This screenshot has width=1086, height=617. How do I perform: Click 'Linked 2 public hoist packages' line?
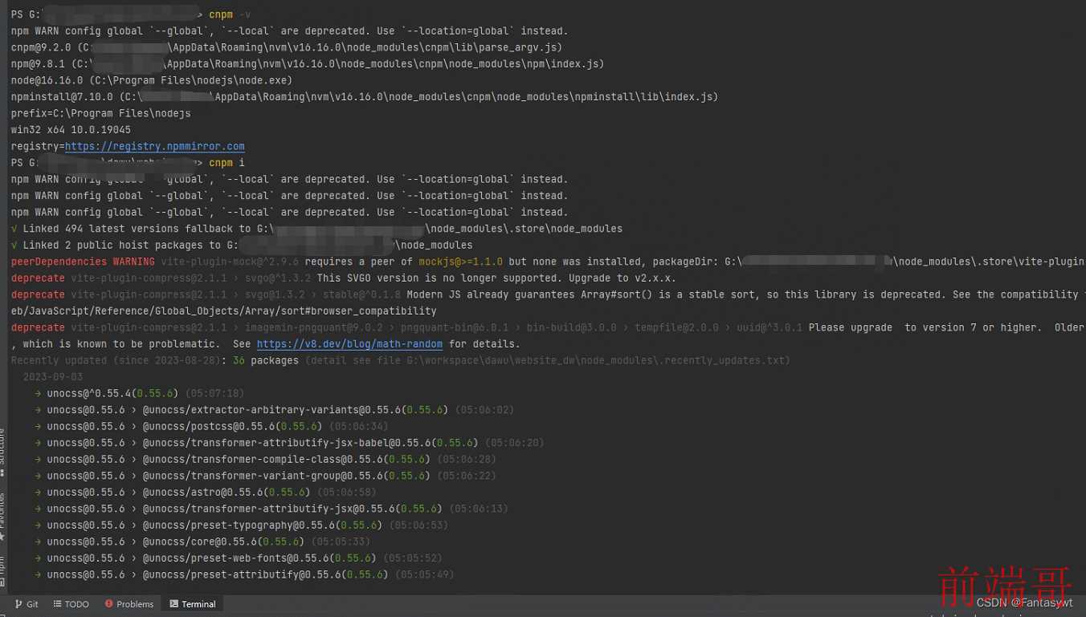click(x=242, y=246)
